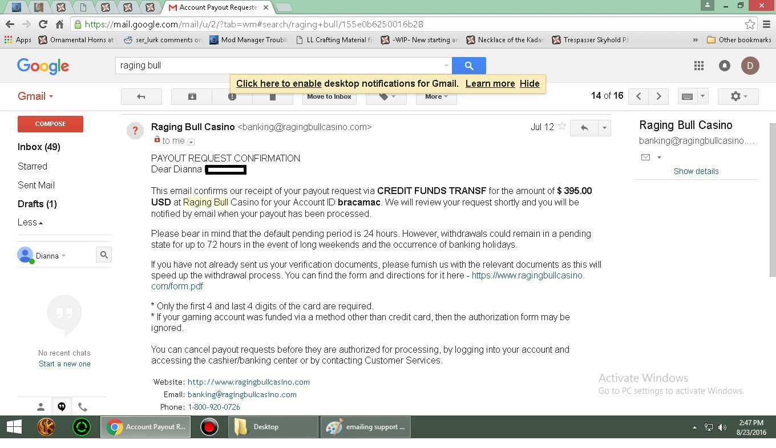This screenshot has height=448, width=776.
Task: Open the Website ragingbullcasino.com link
Action: (249, 382)
